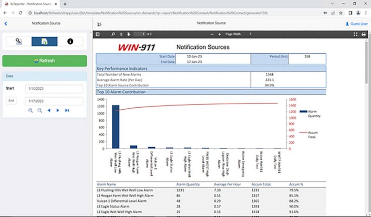Open the tab search chevron in title bar
371x217 pixels.
point(333,4)
